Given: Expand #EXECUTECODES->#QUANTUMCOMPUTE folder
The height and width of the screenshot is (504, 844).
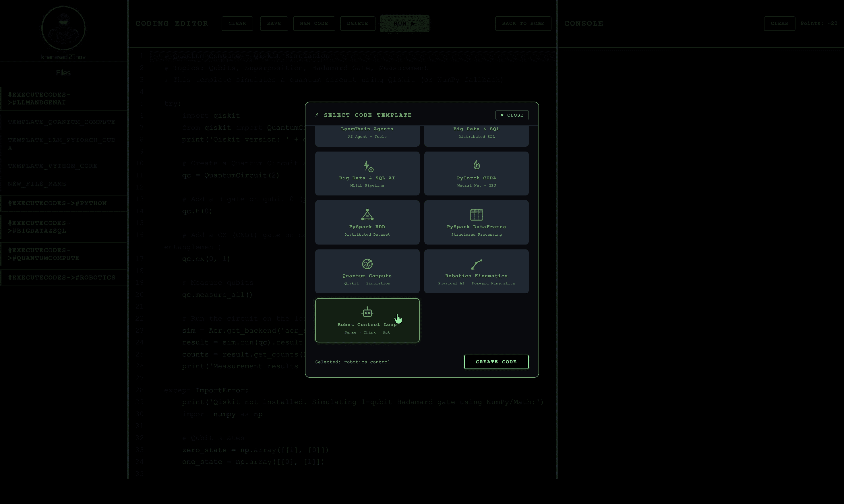Looking at the screenshot, I should [63, 254].
